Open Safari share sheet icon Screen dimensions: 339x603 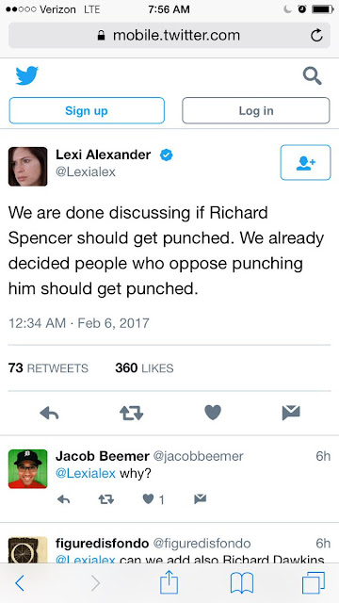169,582
